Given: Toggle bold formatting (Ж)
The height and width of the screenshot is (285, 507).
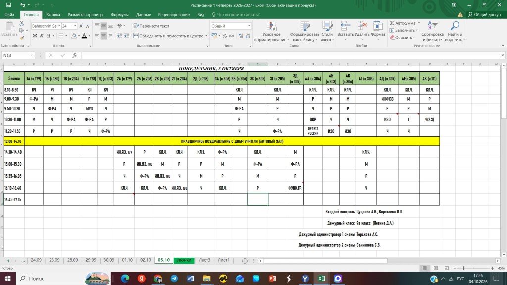Looking at the screenshot, I should coord(35,36).
